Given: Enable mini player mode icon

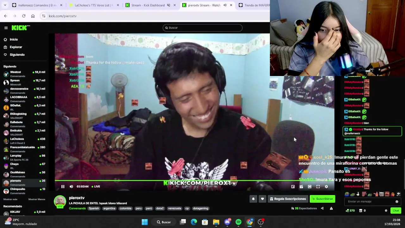Looking at the screenshot, I should 293,187.
